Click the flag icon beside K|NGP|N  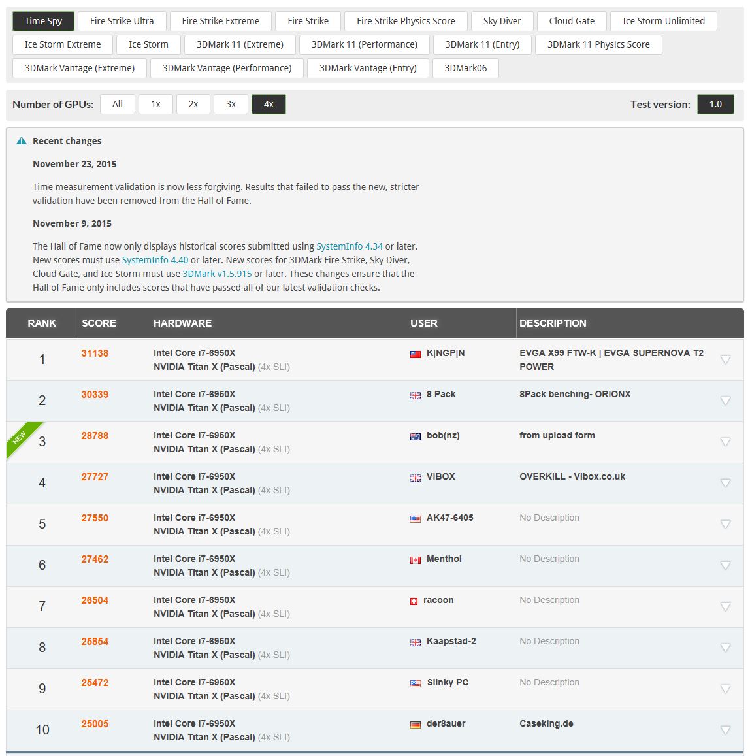[415, 354]
